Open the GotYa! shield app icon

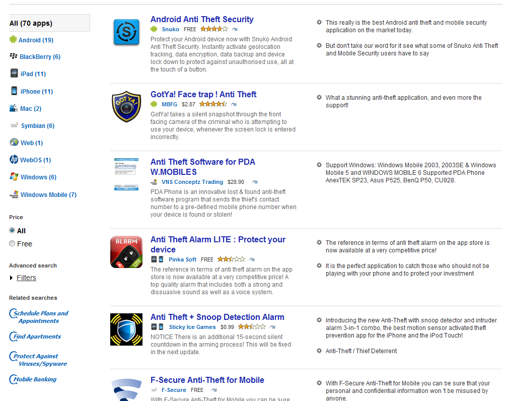(x=126, y=107)
